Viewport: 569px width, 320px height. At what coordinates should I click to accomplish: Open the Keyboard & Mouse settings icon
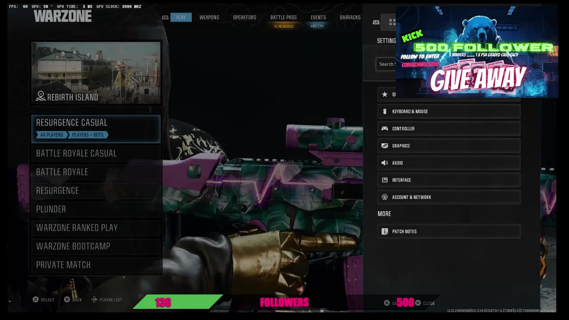coord(385,112)
